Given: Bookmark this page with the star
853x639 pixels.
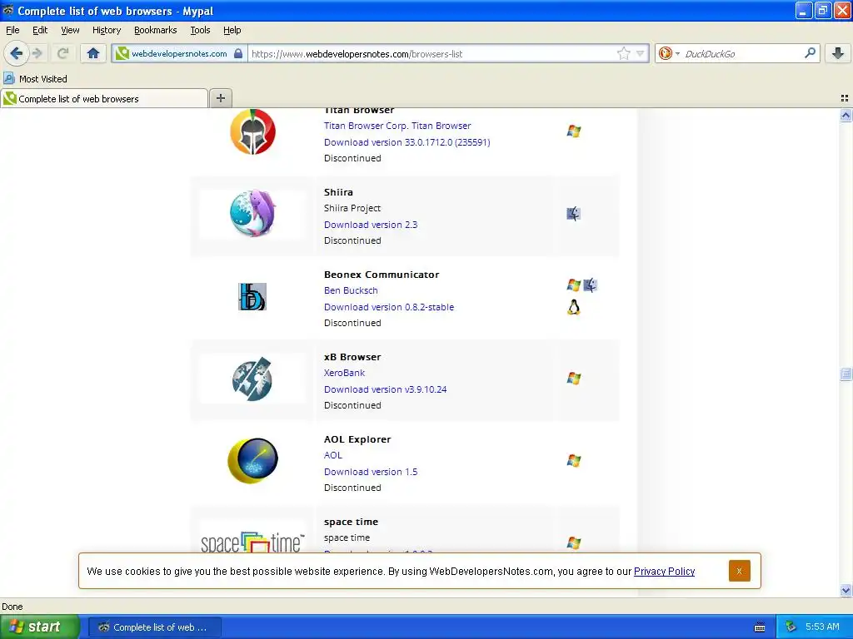Looking at the screenshot, I should point(623,53).
